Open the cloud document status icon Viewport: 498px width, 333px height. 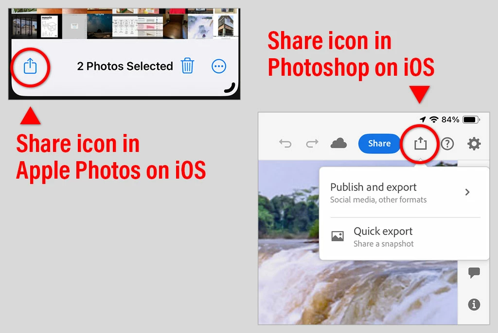338,143
